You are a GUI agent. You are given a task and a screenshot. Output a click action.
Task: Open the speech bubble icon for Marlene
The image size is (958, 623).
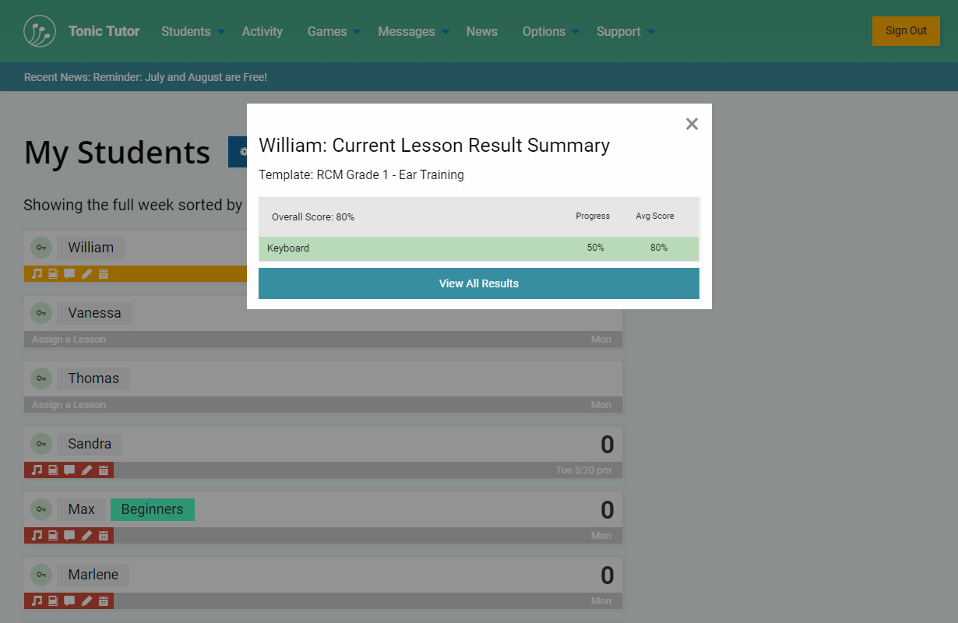[x=69, y=601]
